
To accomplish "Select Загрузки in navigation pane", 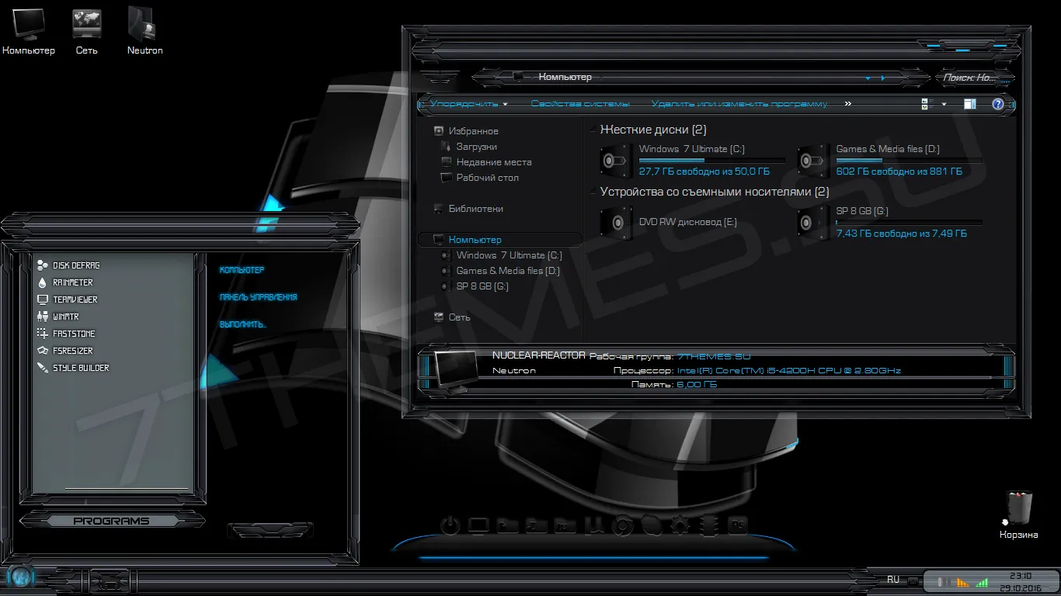I will 477,147.
